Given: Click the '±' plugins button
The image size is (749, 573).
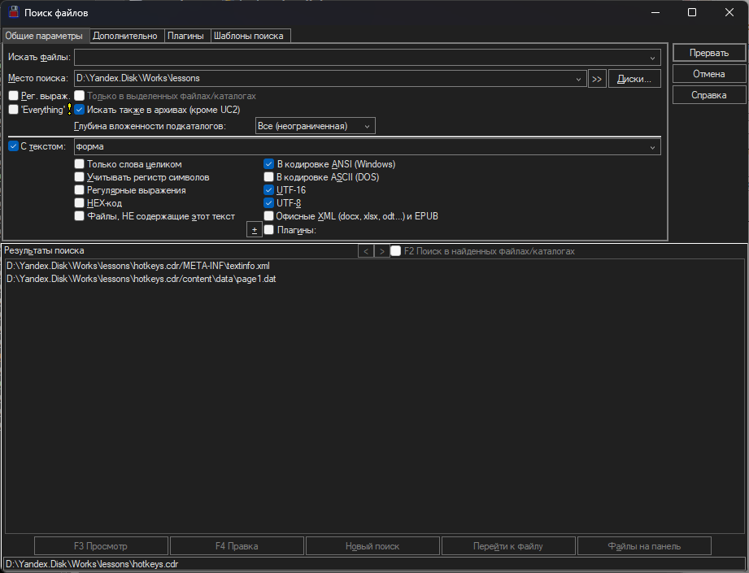Looking at the screenshot, I should pos(254,230).
